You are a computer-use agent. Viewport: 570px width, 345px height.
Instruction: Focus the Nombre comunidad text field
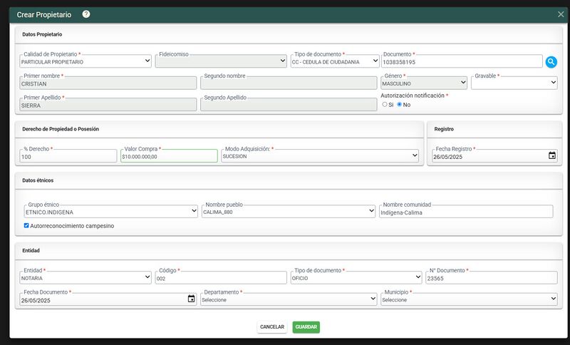(x=466, y=212)
